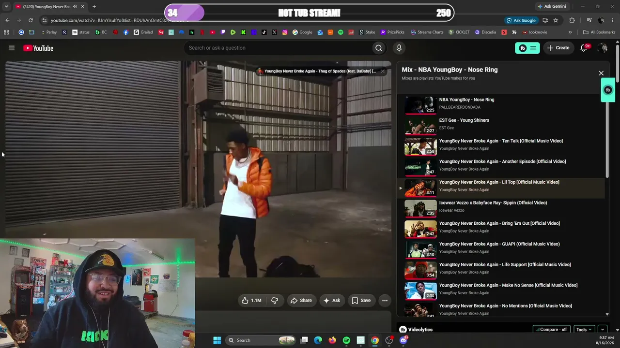Open YouTube notifications bell
The image size is (620, 348).
pos(584,48)
